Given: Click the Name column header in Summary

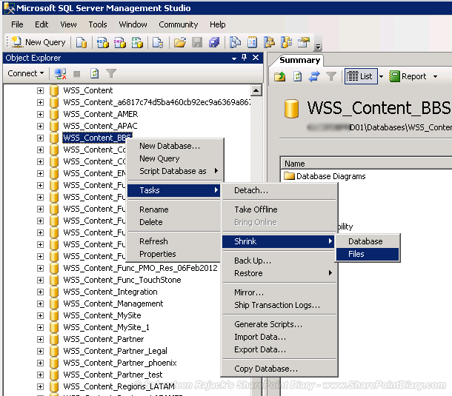Looking at the screenshot, I should pos(366,164).
